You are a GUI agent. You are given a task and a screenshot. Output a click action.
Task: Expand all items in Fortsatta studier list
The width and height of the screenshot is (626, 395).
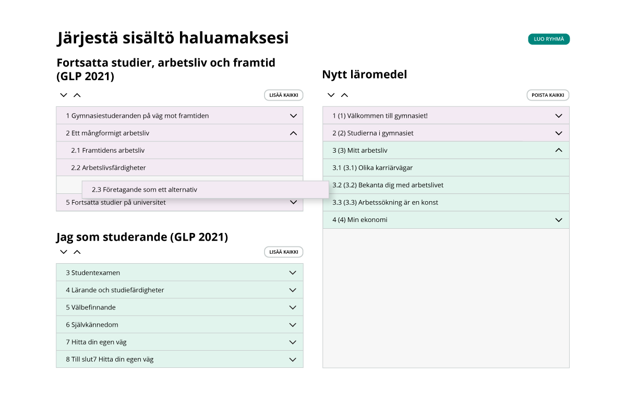[x=64, y=95]
